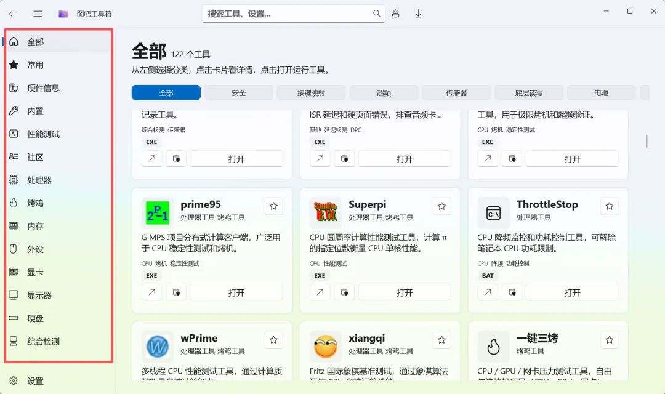Viewport: 665px width, 394px height.
Task: Click the BAT tag on ThrottleStop card
Action: point(488,275)
